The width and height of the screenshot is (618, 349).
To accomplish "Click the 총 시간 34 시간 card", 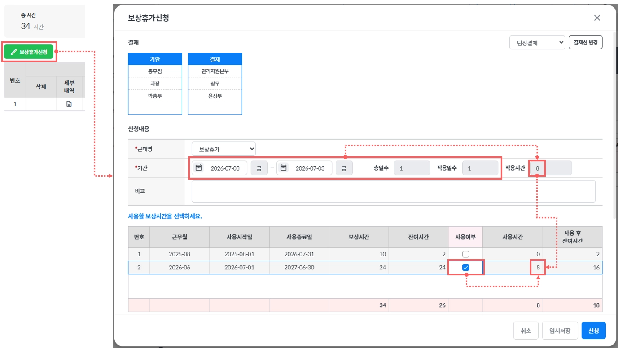I will [x=44, y=22].
